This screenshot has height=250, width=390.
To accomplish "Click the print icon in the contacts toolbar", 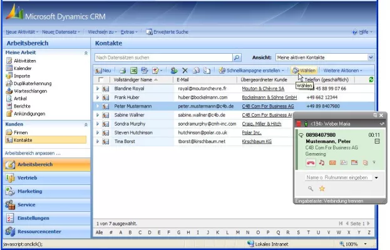I will [x=123, y=71].
